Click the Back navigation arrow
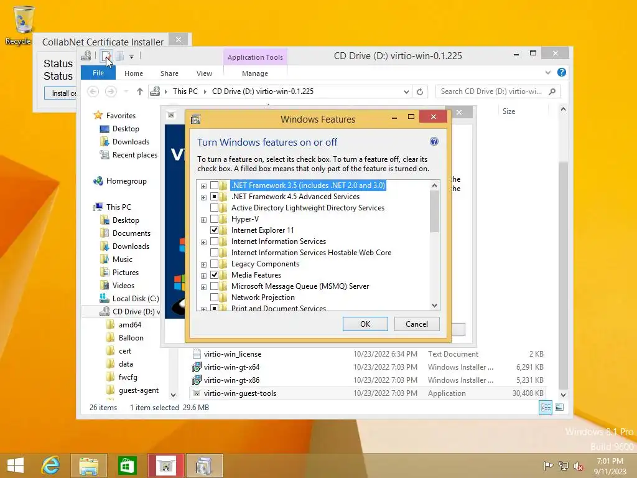Image resolution: width=637 pixels, height=478 pixels. pyautogui.click(x=93, y=92)
